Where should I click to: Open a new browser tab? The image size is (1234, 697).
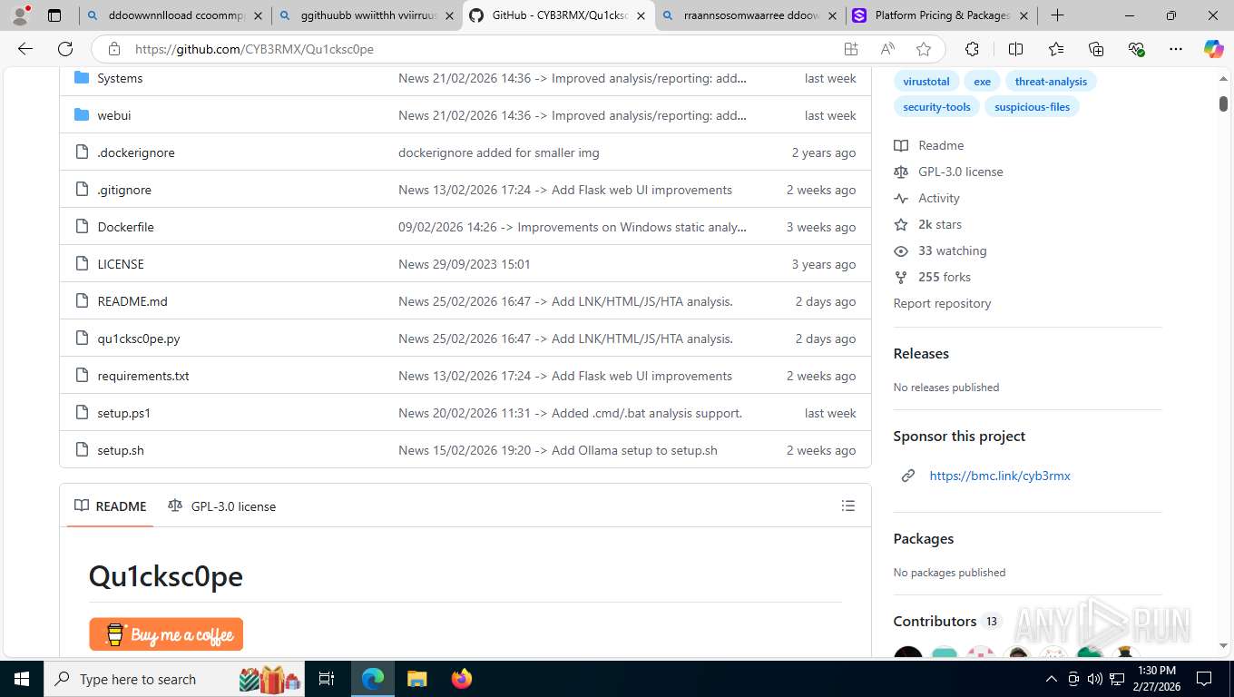click(1057, 15)
